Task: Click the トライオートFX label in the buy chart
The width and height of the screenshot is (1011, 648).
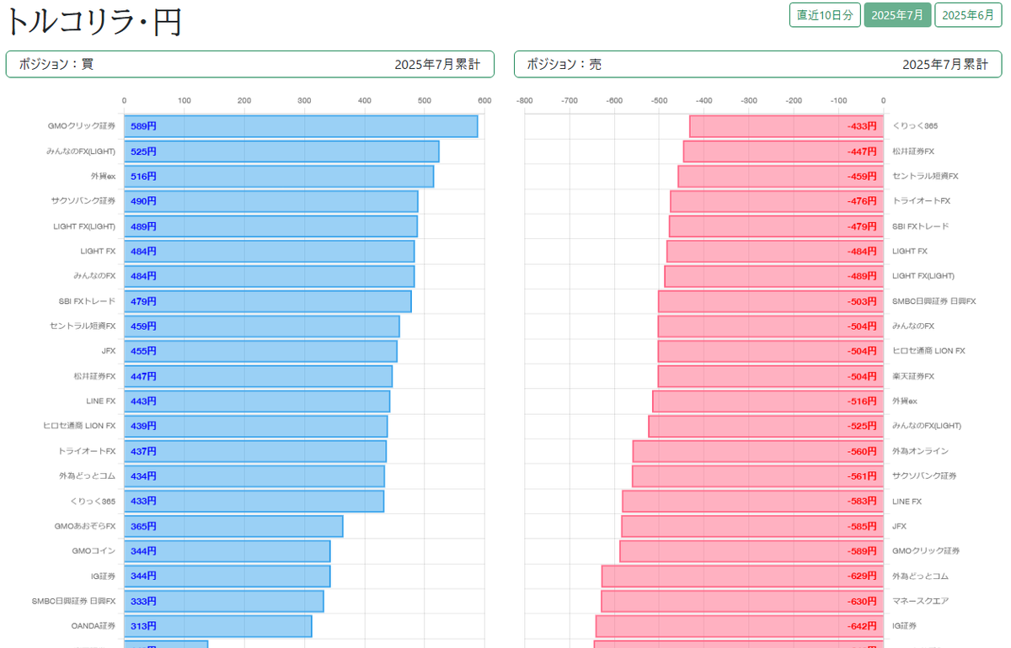Action: coord(87,451)
